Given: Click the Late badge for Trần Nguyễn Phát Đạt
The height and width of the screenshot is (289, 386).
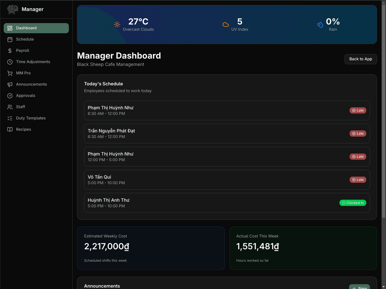Looking at the screenshot, I should click(358, 134).
